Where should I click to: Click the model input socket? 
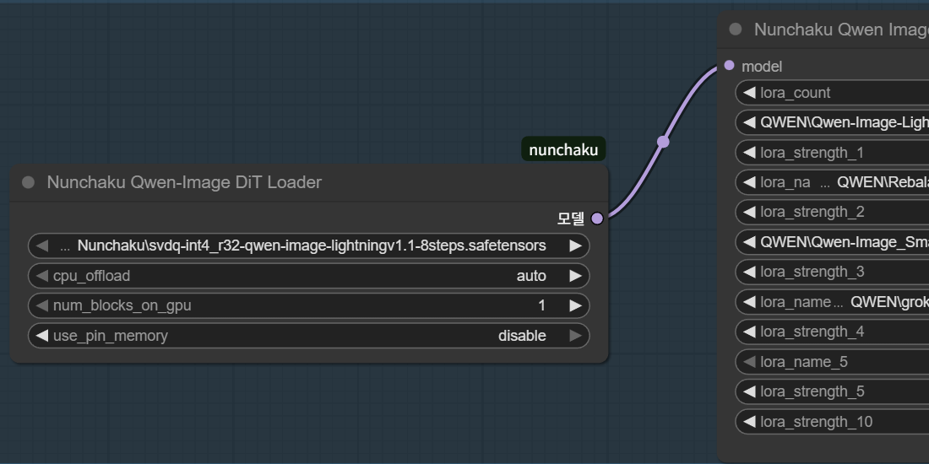(730, 65)
